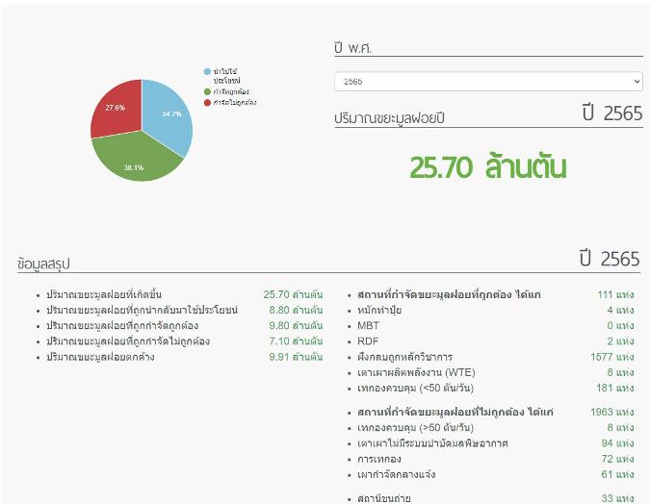Click the 8.80 ล้านตัน value
The width and height of the screenshot is (650, 504).
click(x=293, y=311)
